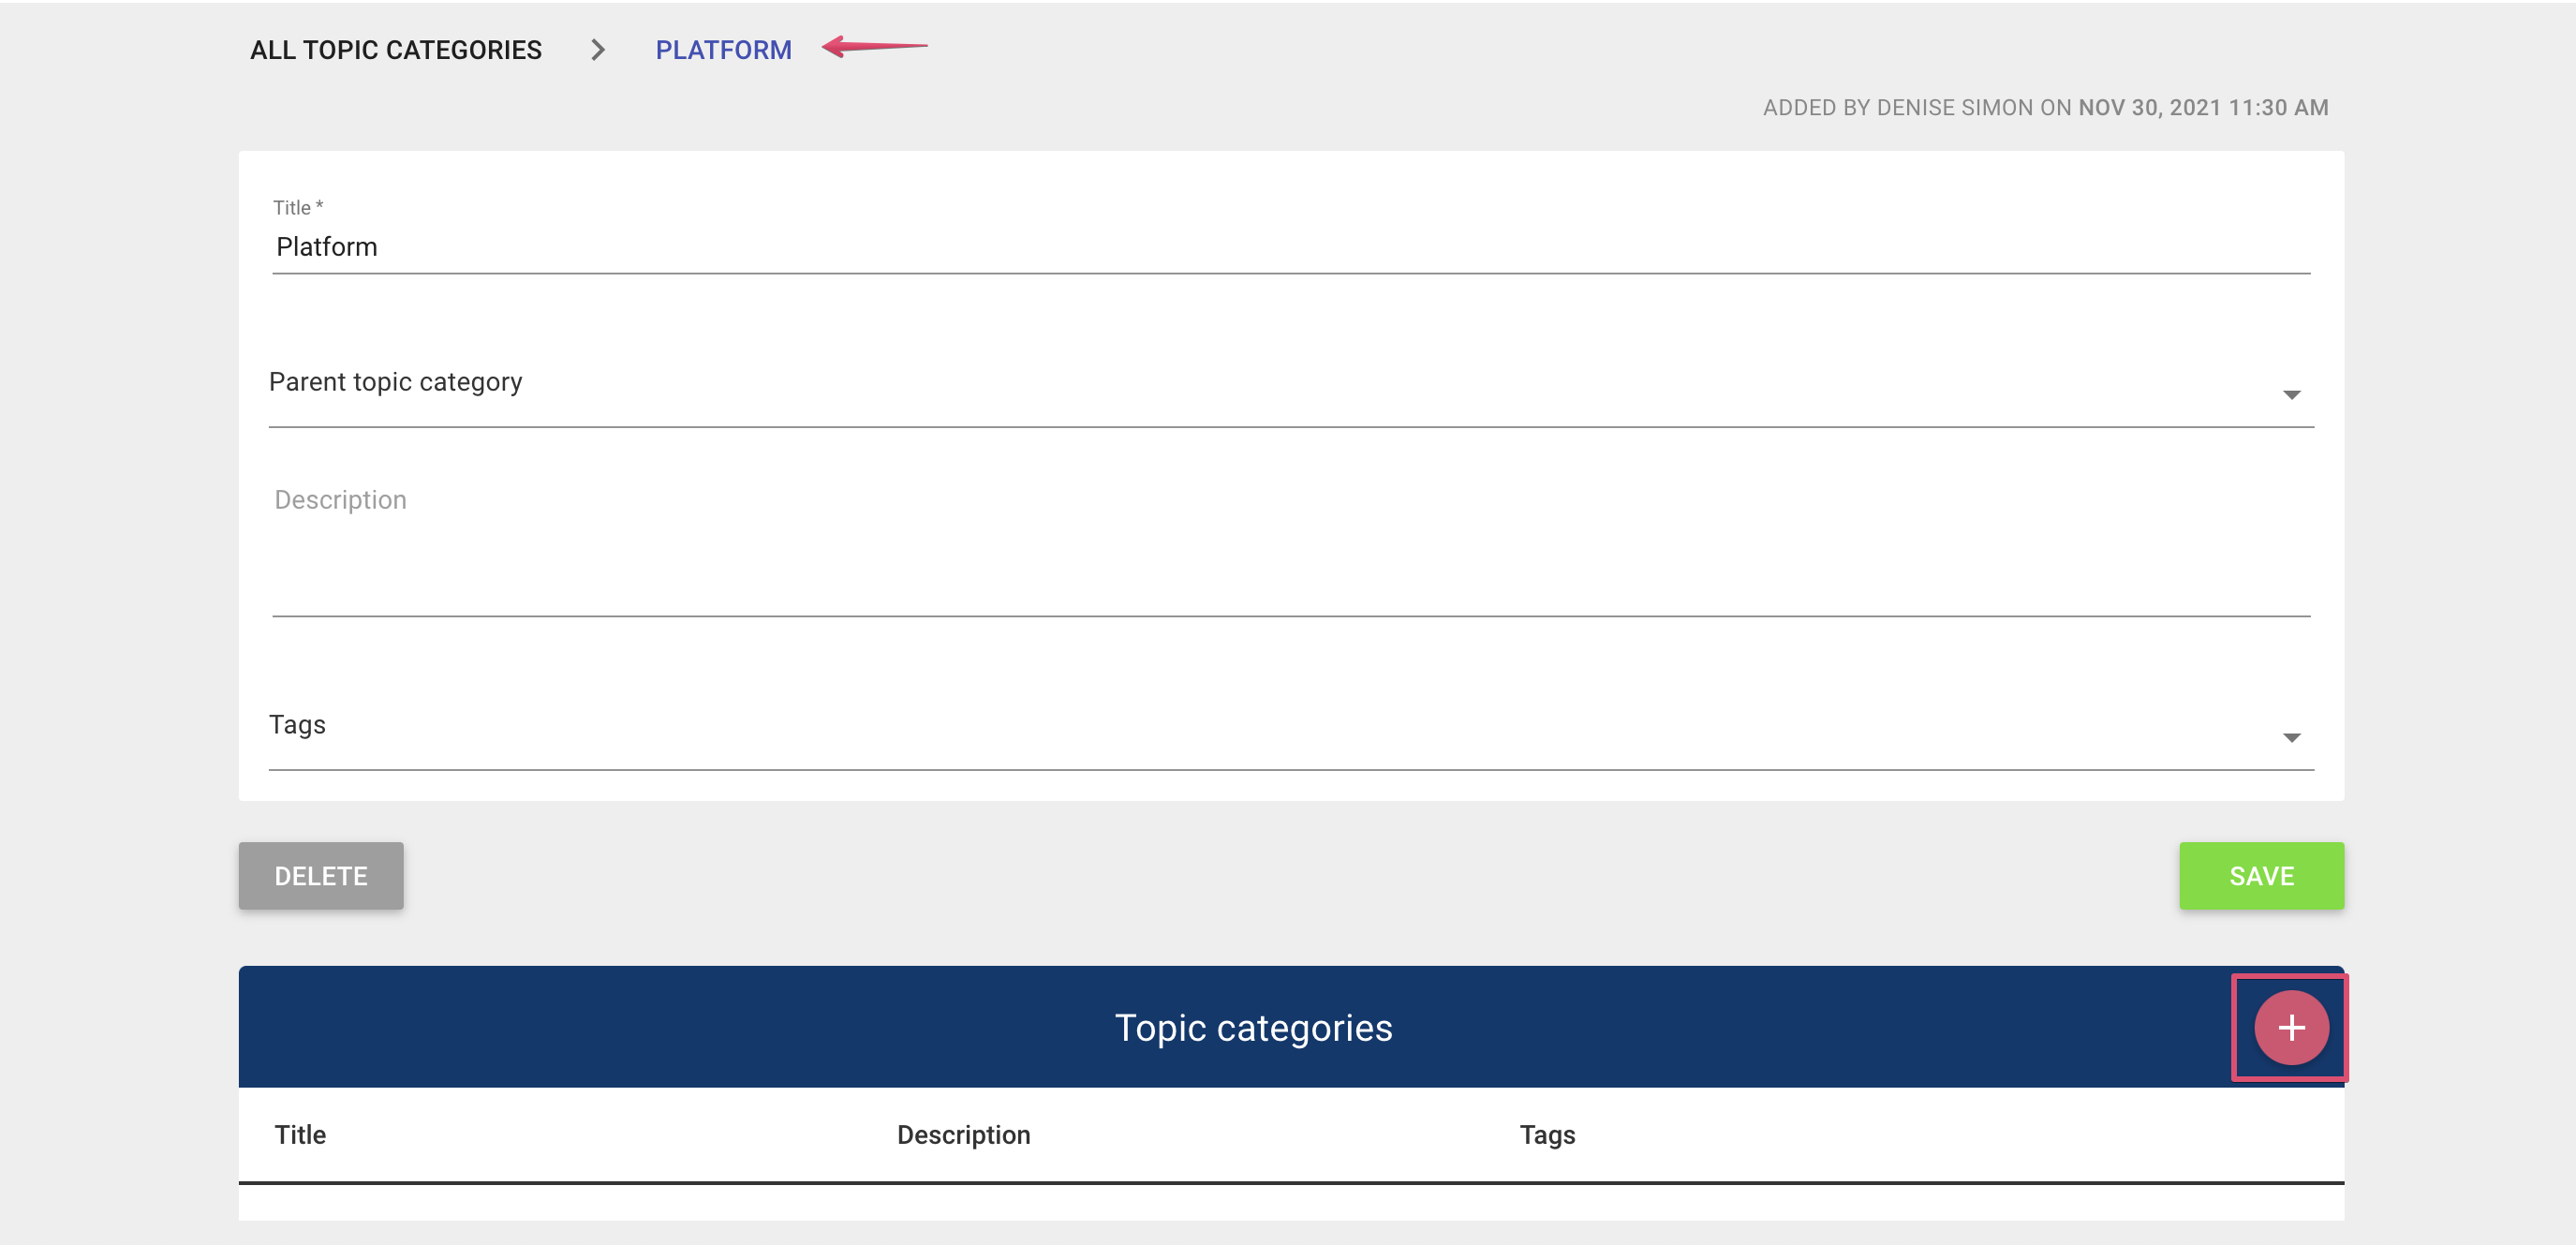Sort by the Description column header
The width and height of the screenshot is (2576, 1245).
[x=963, y=1135]
